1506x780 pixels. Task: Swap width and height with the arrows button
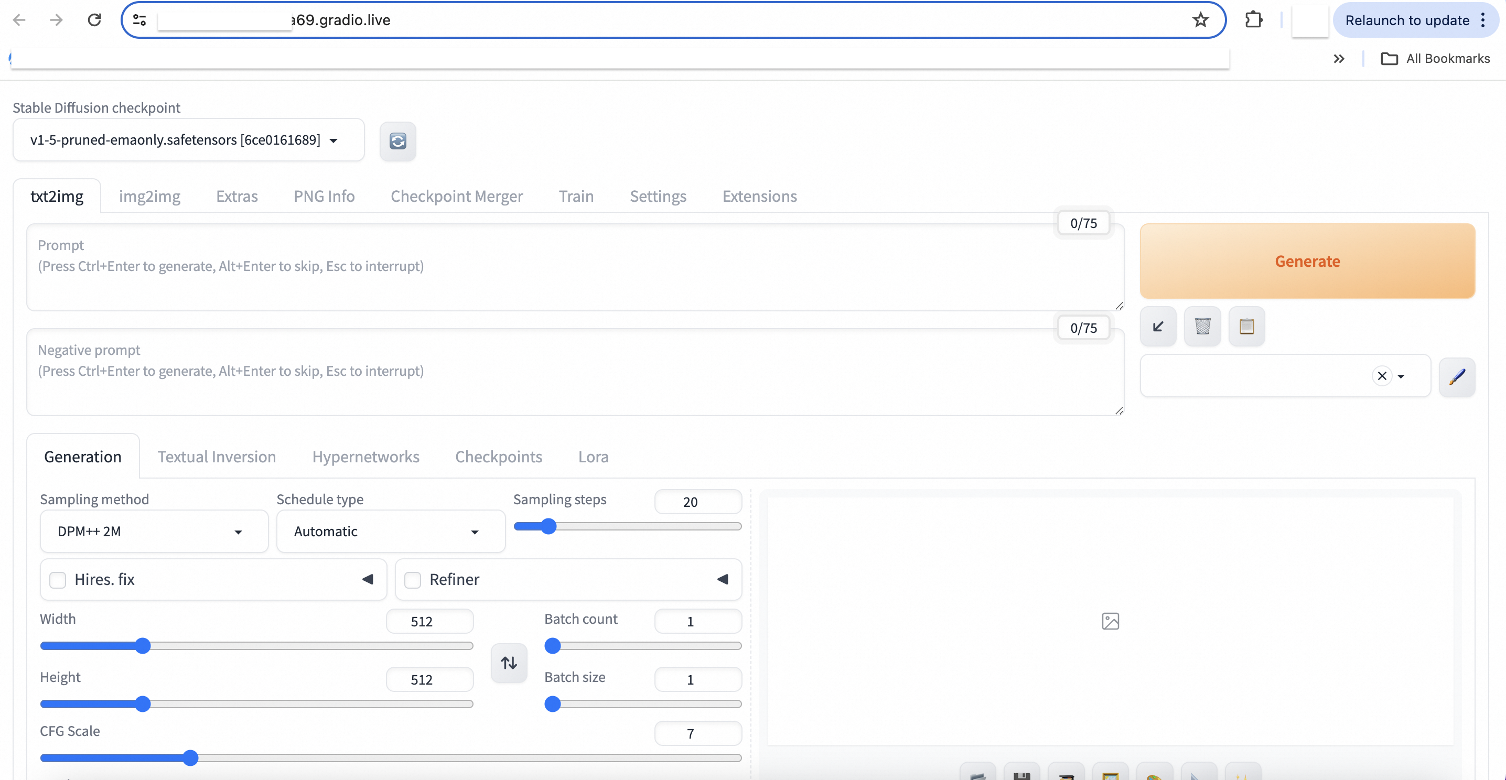pos(509,663)
